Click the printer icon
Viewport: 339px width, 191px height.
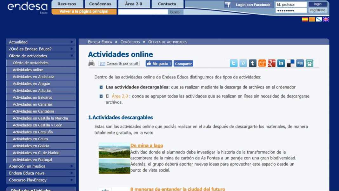coord(91,63)
